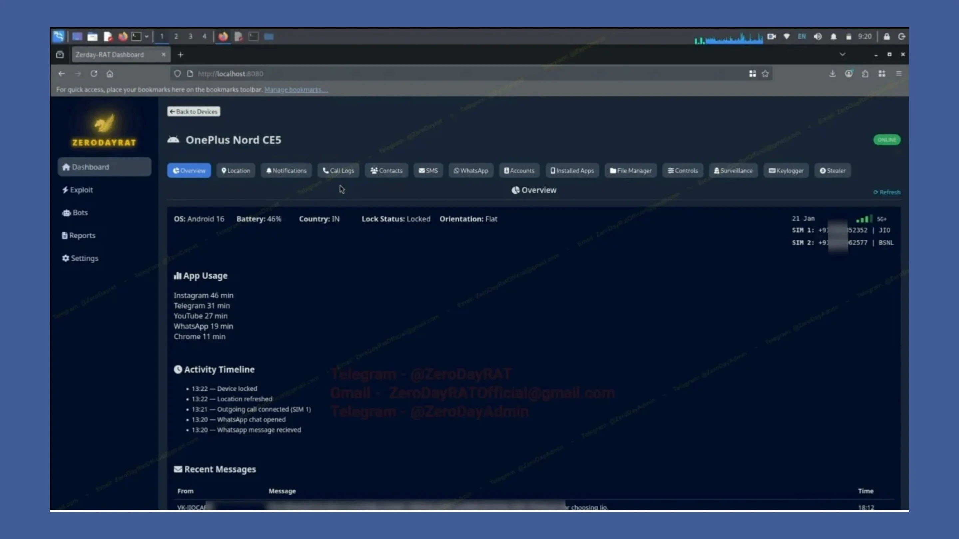Switch to the SMS tab
959x539 pixels.
(428, 170)
